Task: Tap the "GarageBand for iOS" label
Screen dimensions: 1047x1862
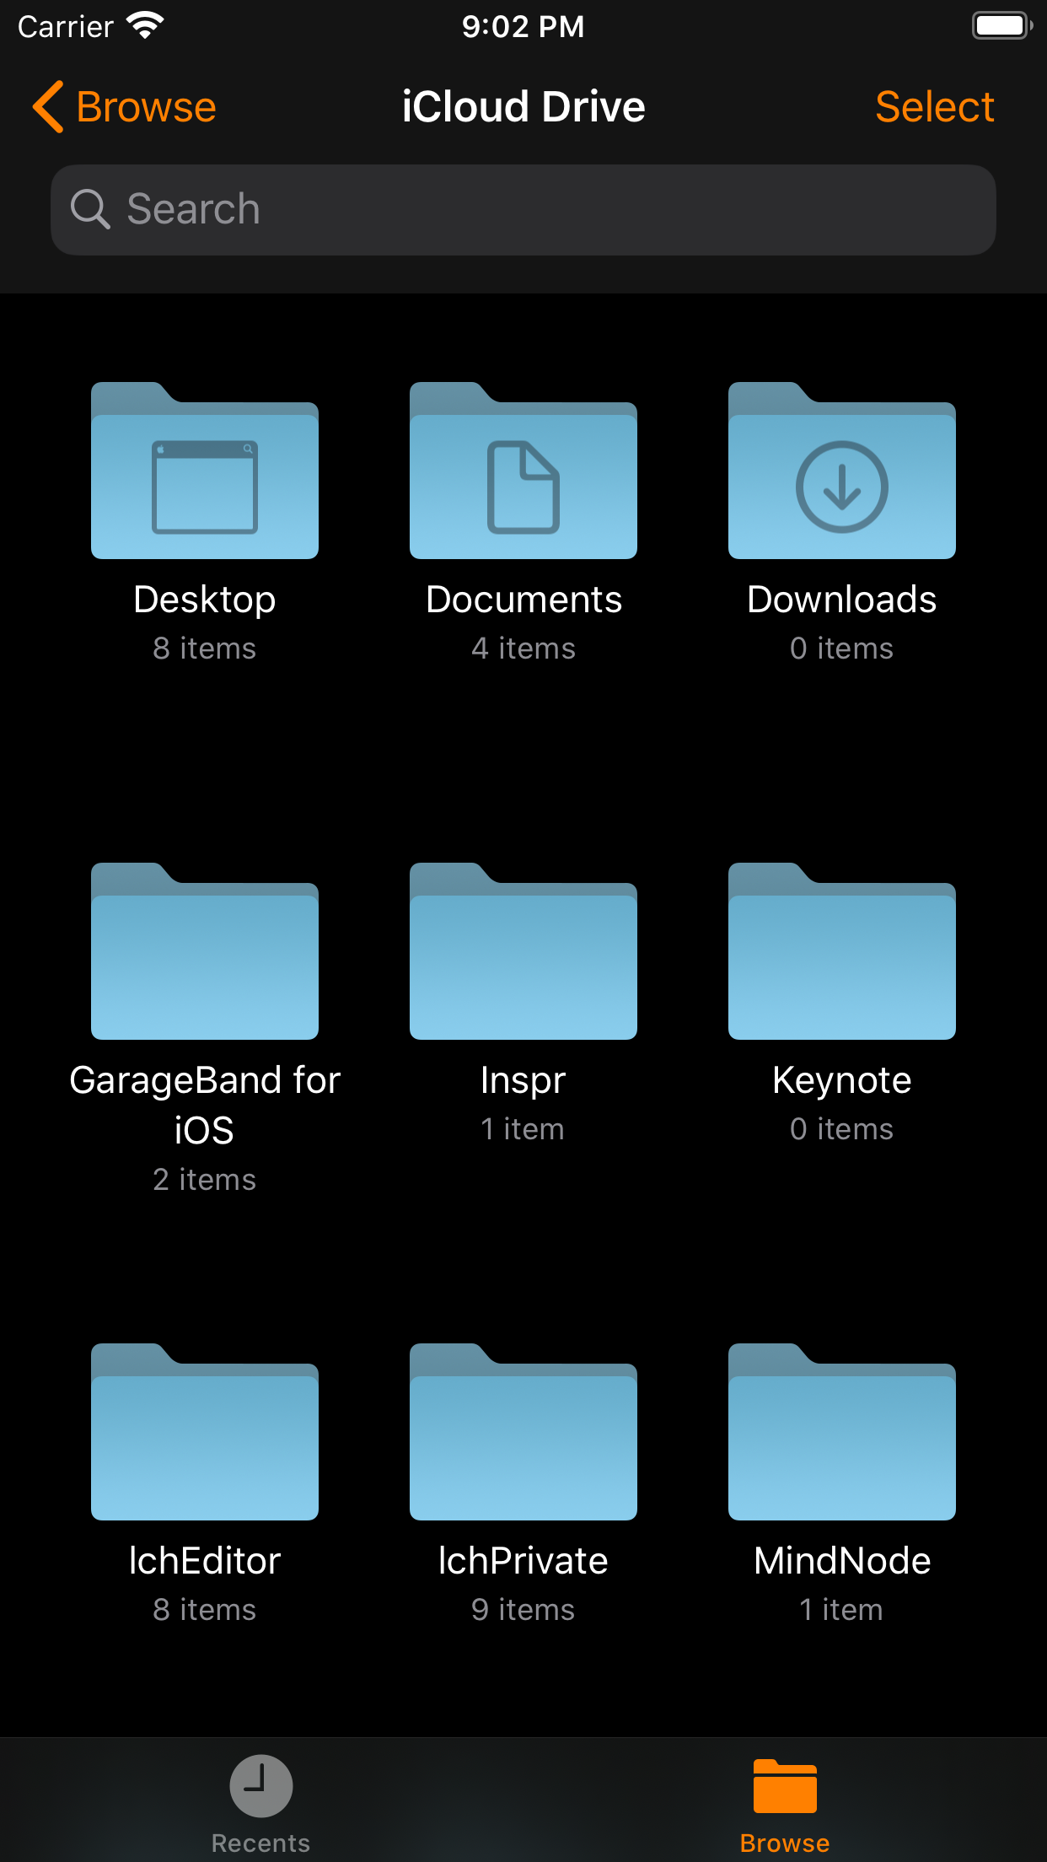Action: coord(205,1105)
